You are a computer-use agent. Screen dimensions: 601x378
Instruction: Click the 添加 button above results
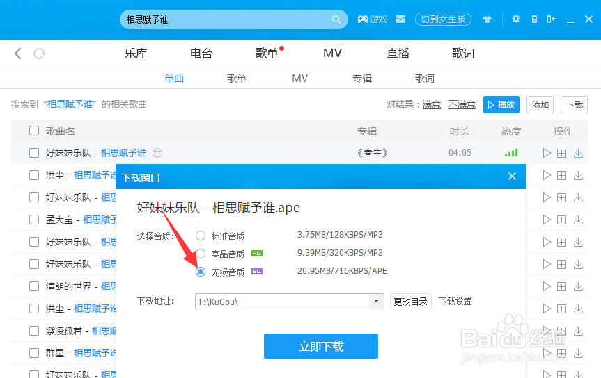[x=540, y=104]
